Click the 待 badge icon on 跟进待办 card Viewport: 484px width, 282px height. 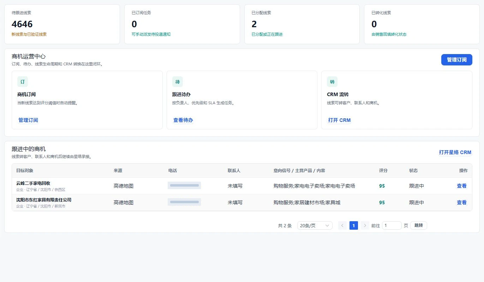click(178, 82)
